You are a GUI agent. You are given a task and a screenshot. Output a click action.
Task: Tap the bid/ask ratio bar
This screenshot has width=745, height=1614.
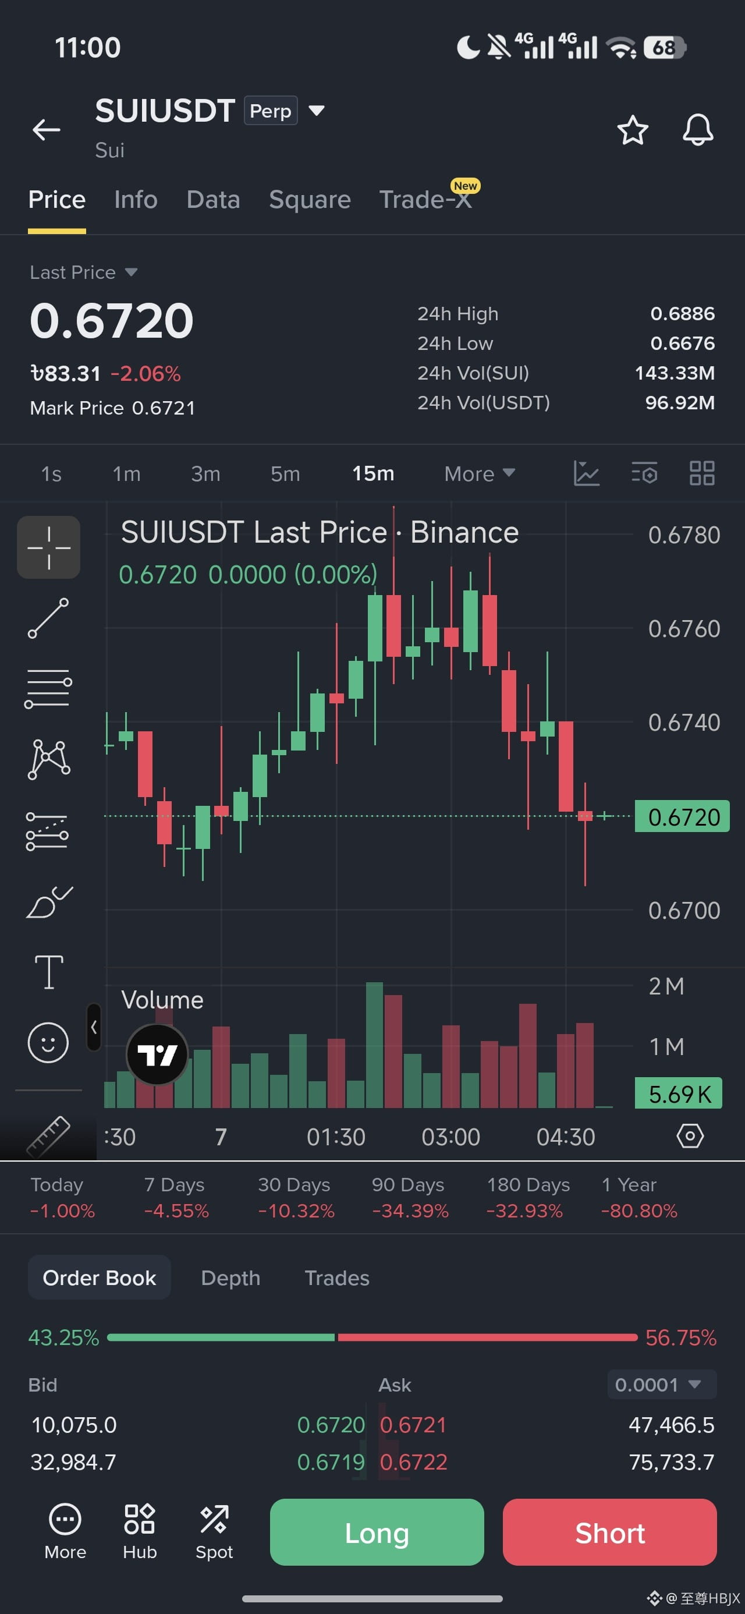point(372,1337)
